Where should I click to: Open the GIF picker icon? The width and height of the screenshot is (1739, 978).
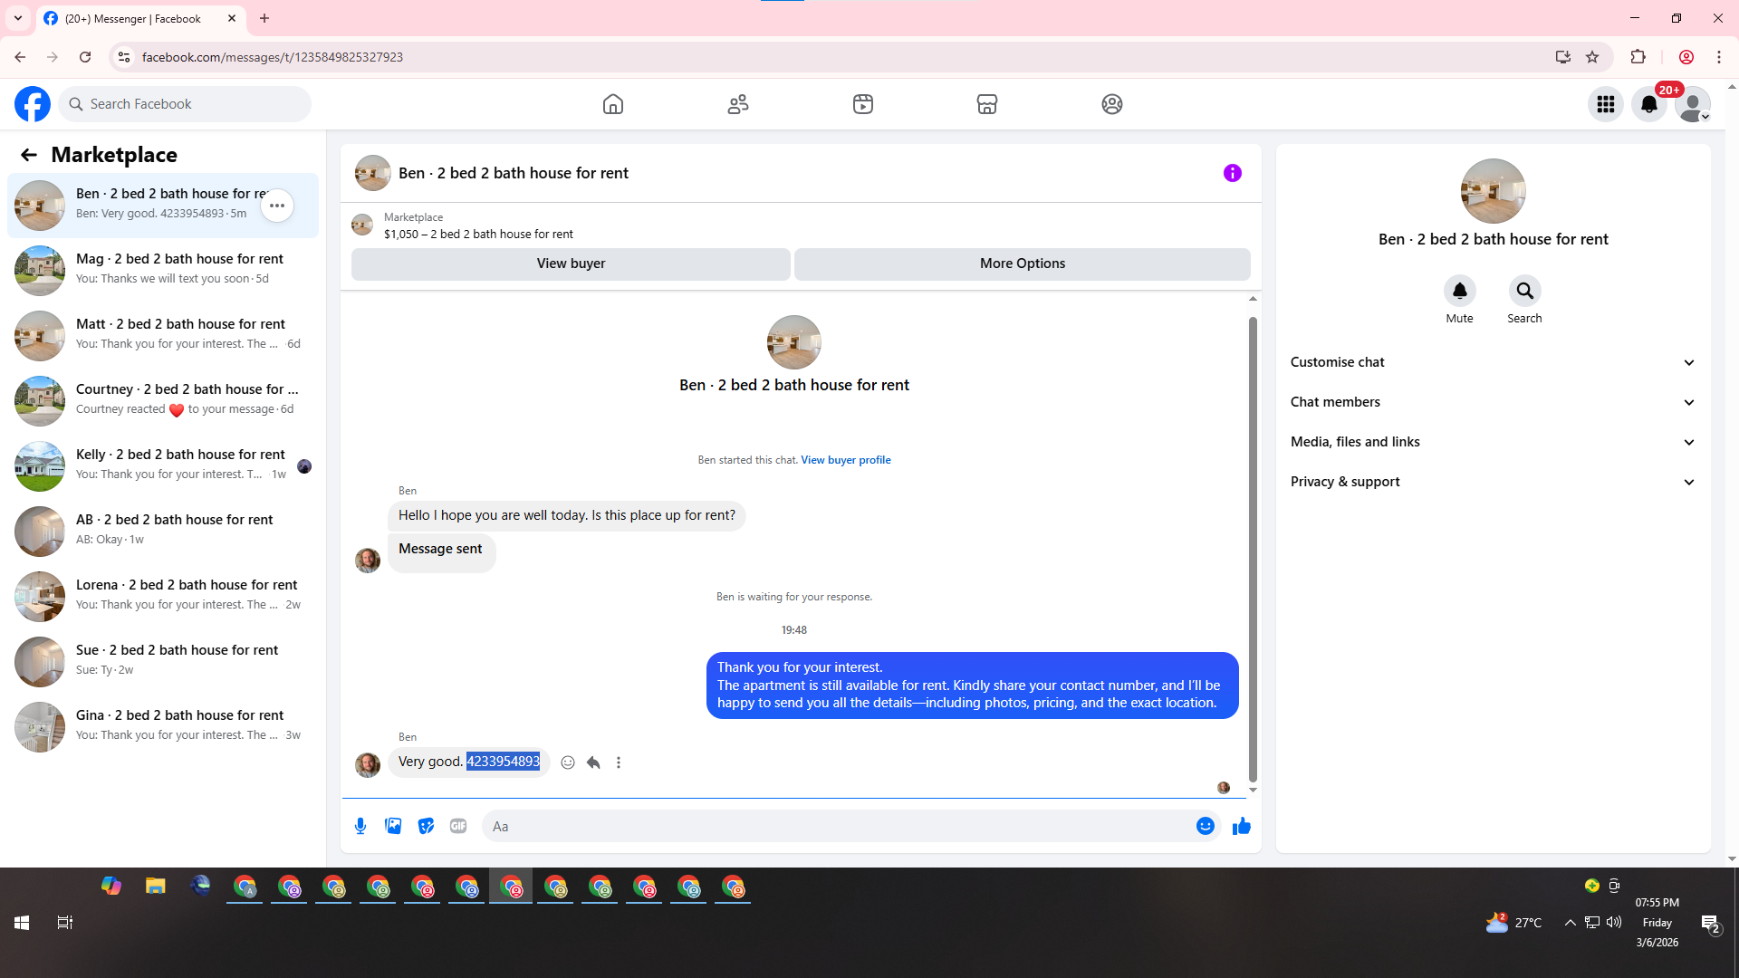(458, 826)
